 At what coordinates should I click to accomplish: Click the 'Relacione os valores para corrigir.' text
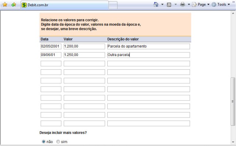pyautogui.click(x=70, y=20)
